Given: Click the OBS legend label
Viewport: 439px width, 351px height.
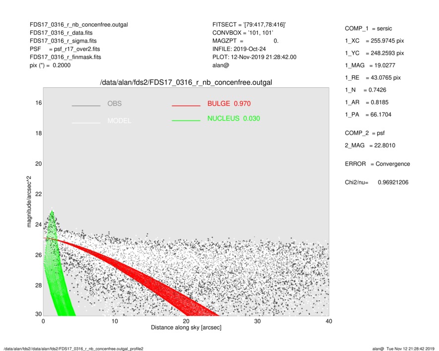Looking at the screenshot, I should pyautogui.click(x=115, y=104).
